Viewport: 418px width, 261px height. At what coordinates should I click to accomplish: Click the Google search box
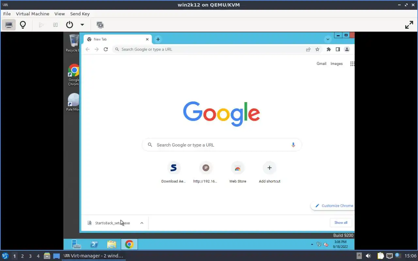tap(222, 145)
